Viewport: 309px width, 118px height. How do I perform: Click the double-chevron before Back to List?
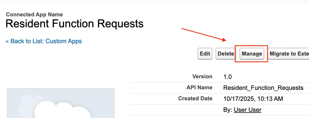coord(7,41)
